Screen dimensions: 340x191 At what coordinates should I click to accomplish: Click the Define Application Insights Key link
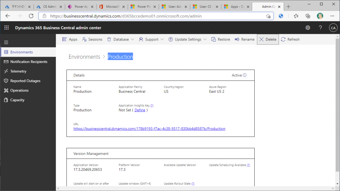coord(140,110)
